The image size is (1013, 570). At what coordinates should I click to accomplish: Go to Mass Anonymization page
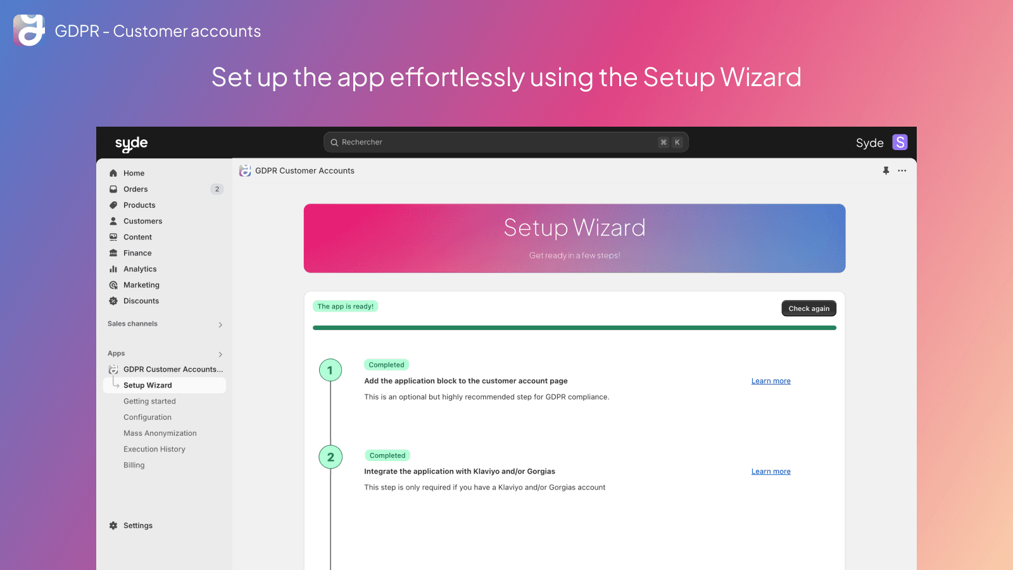click(160, 433)
